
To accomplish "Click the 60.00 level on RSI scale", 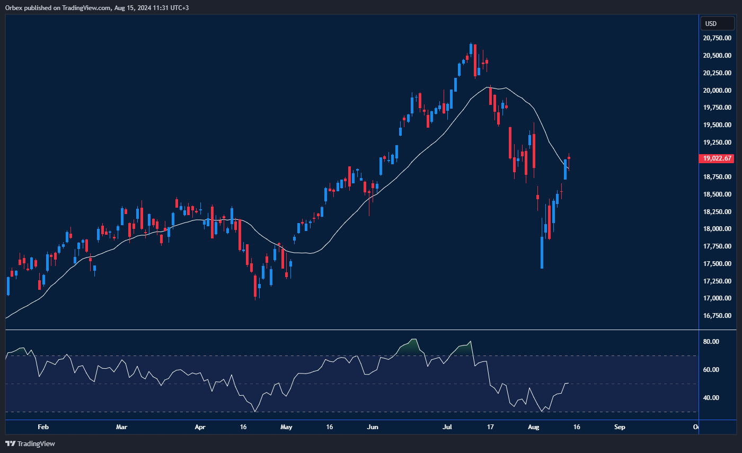I will point(711,370).
